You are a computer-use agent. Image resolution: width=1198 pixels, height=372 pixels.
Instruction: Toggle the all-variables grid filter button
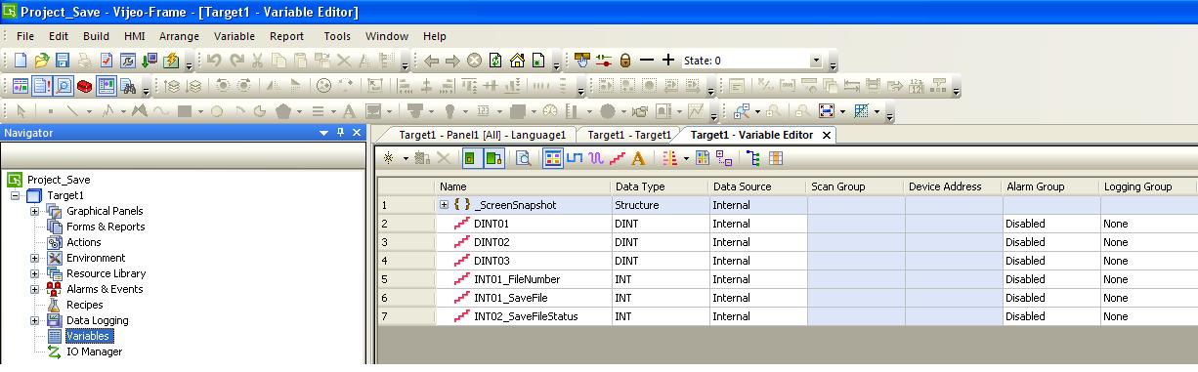[x=553, y=158]
